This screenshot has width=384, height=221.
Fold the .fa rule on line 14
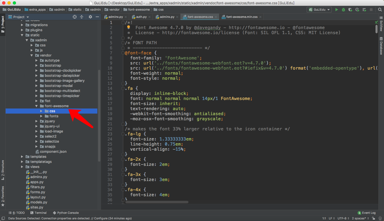123,88
